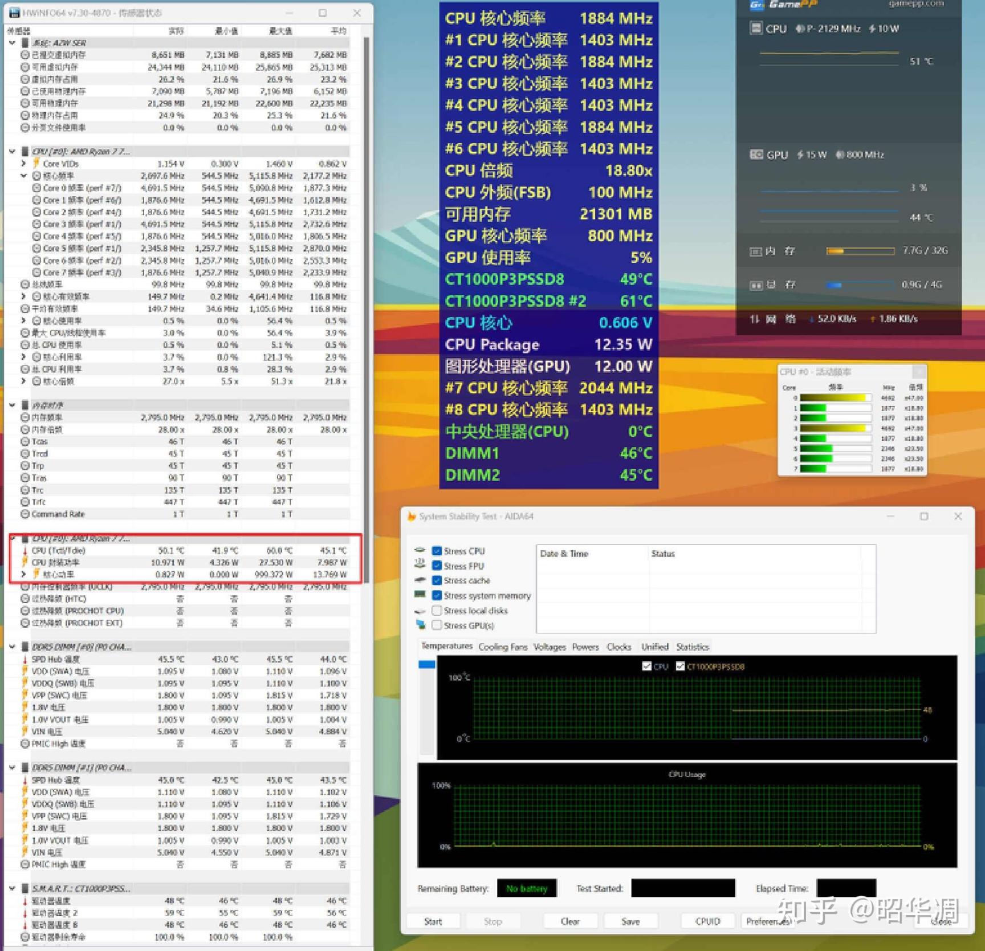This screenshot has width=985, height=951.
Task: Click the 显存 usage bar in GamePP
Action: pos(860,285)
